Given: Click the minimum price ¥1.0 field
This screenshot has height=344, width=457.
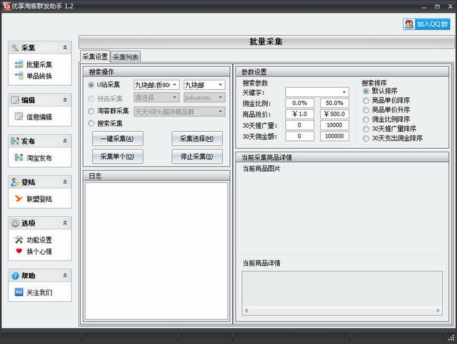Looking at the screenshot, I should point(300,114).
